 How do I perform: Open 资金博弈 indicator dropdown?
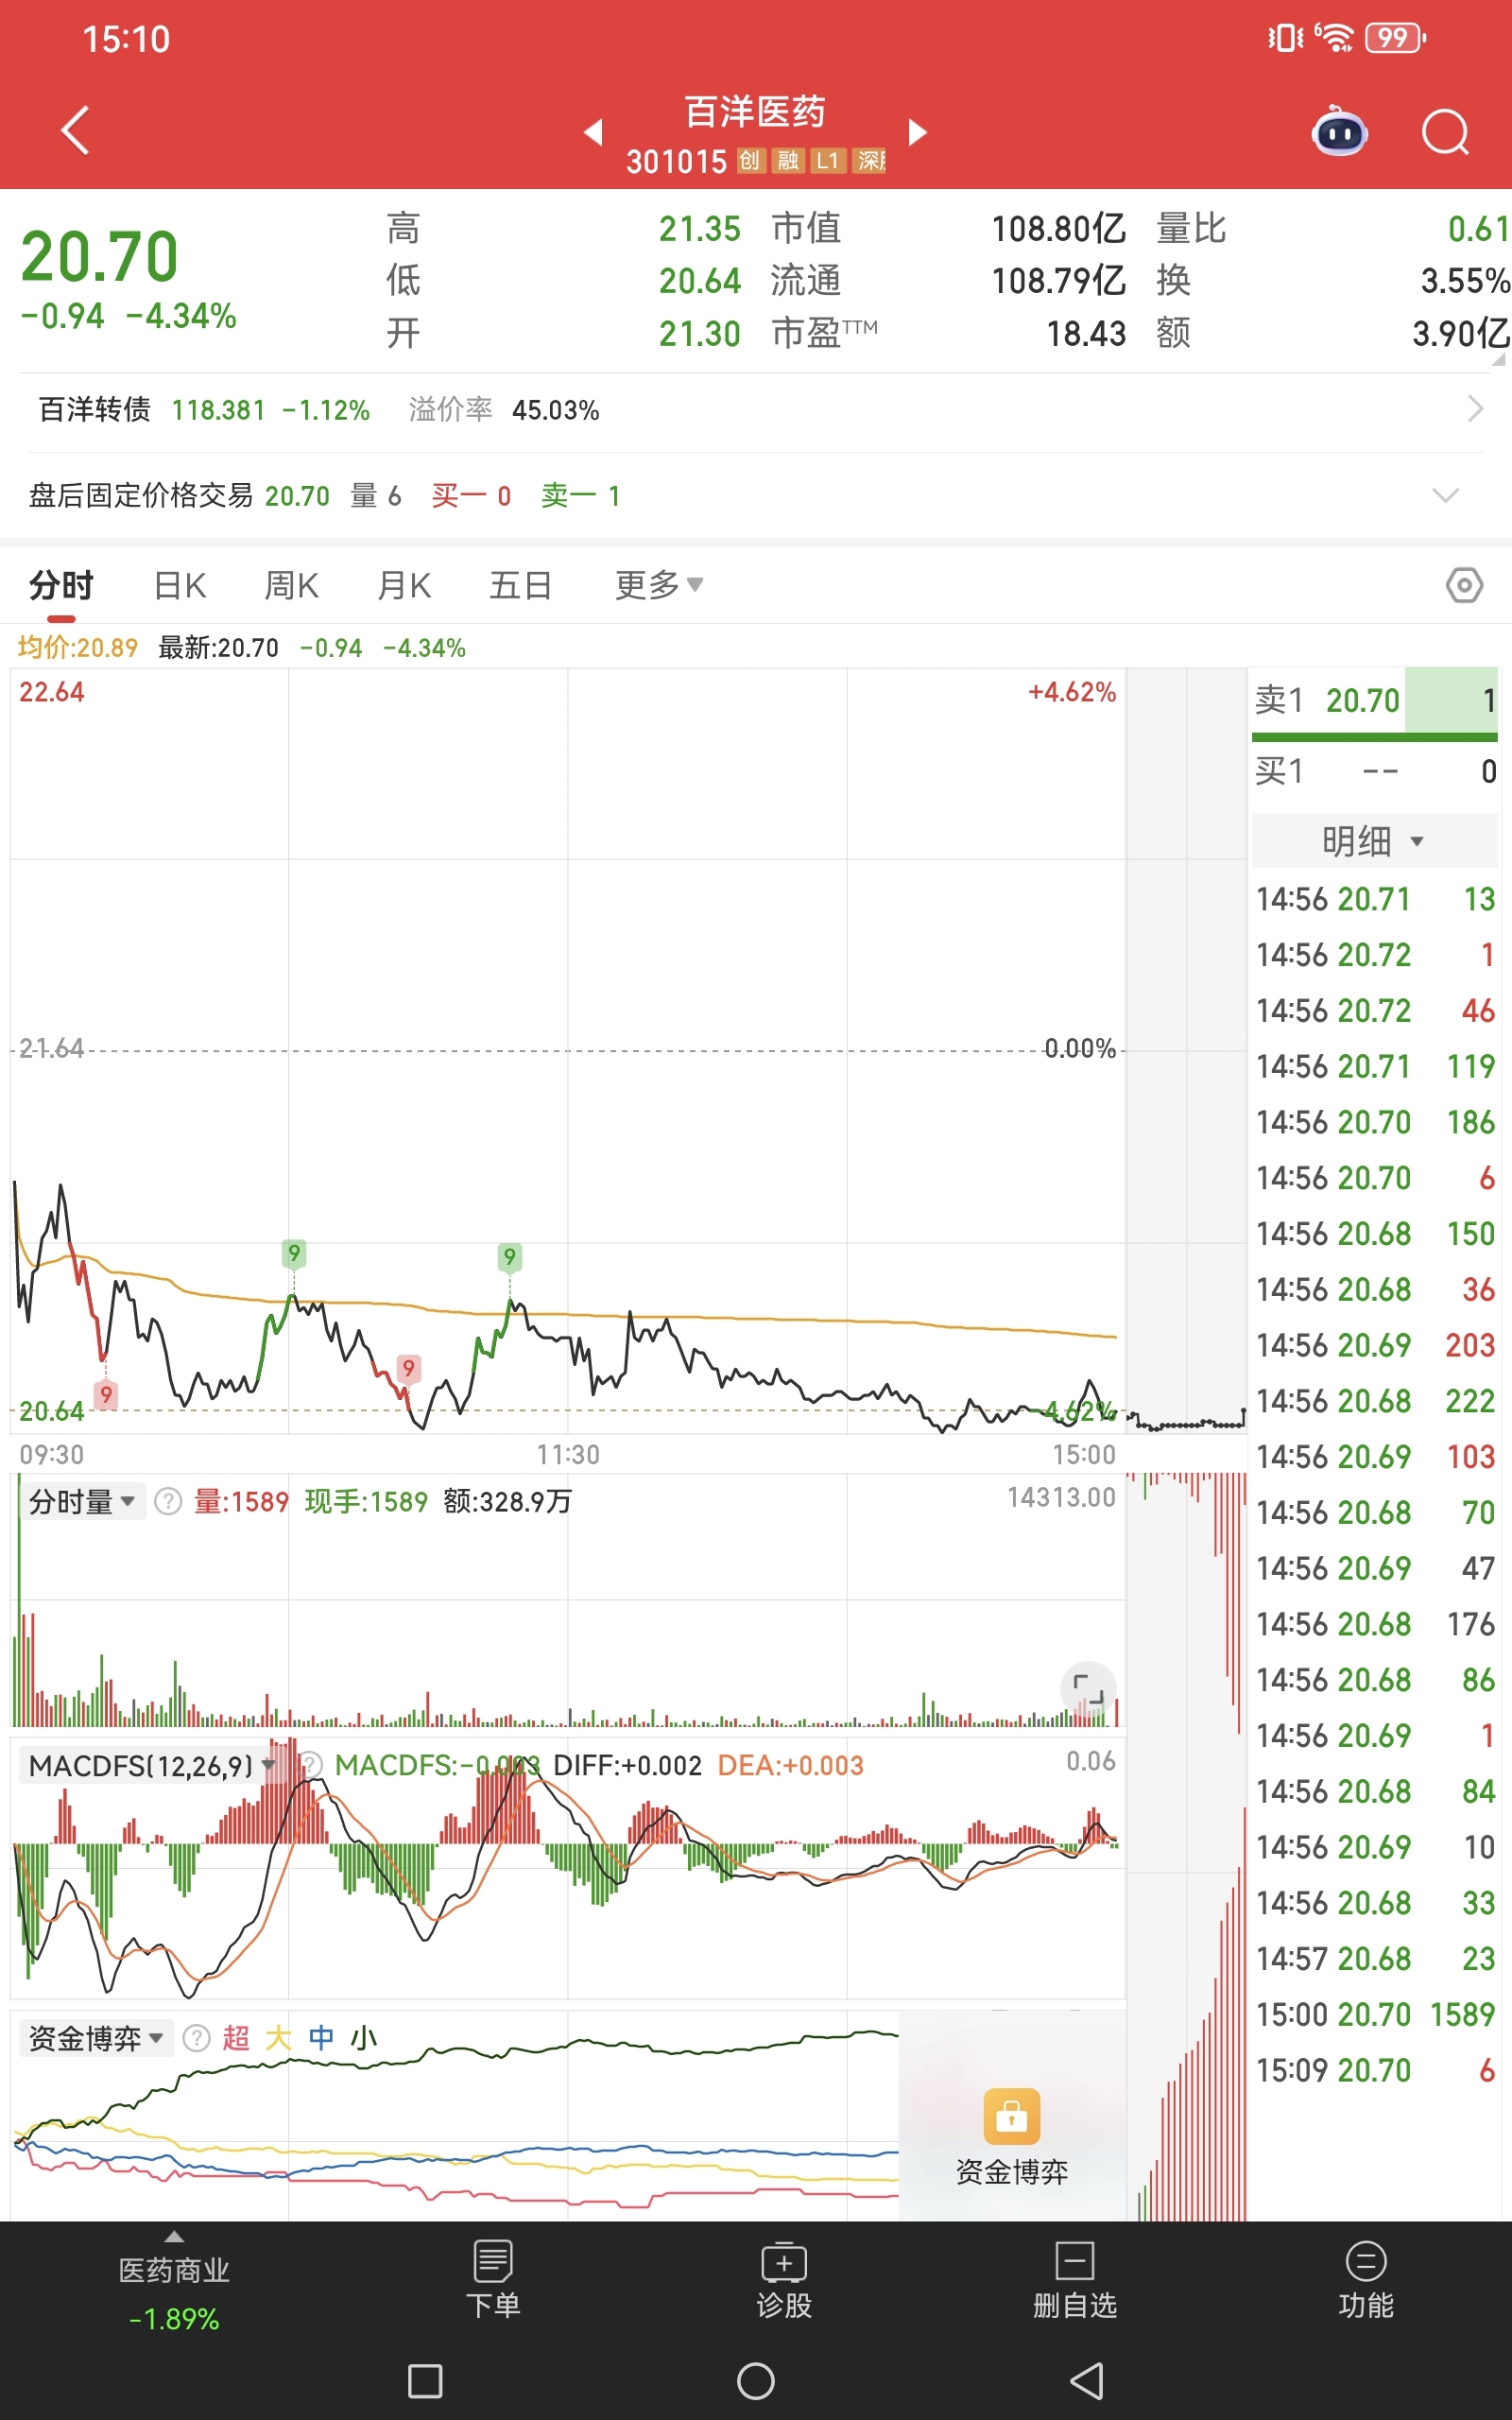click(x=95, y=2038)
